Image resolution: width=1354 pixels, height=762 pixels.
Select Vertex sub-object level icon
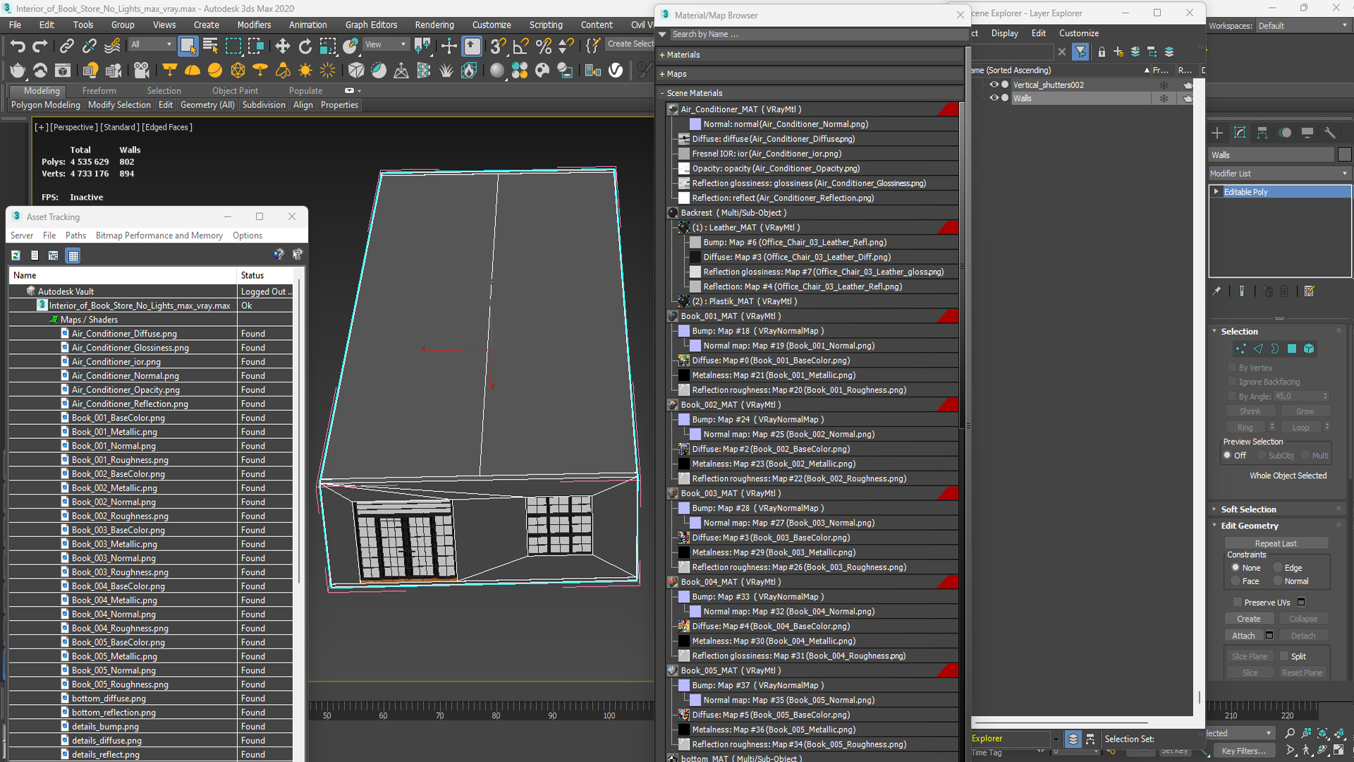click(x=1241, y=349)
